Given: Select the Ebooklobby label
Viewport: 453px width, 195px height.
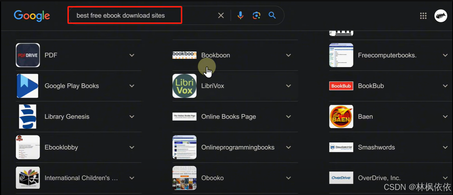Looking at the screenshot, I should pos(61,147).
